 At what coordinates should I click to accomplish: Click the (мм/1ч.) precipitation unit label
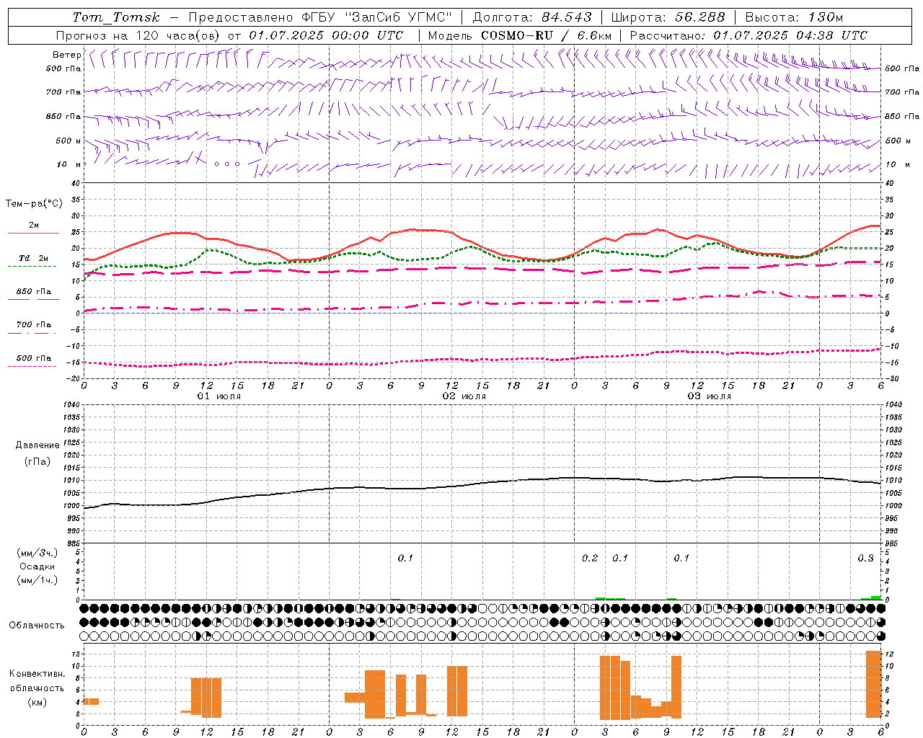point(37,580)
